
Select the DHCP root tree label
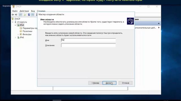[17, 19]
